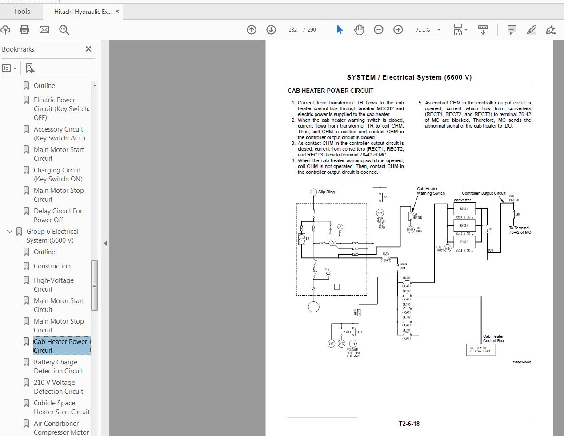Zoom in with the plus icon
The image size is (564, 436).
click(398, 30)
